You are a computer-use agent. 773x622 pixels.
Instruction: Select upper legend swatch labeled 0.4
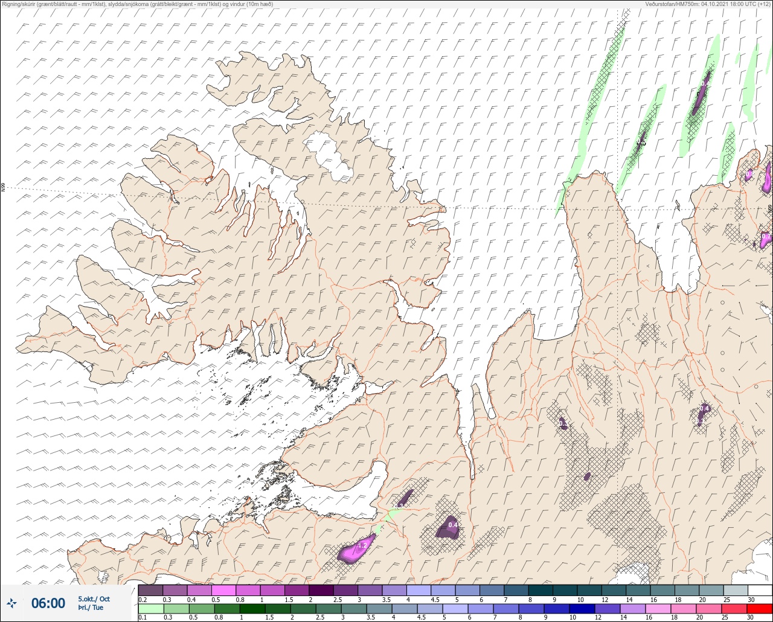[199, 590]
